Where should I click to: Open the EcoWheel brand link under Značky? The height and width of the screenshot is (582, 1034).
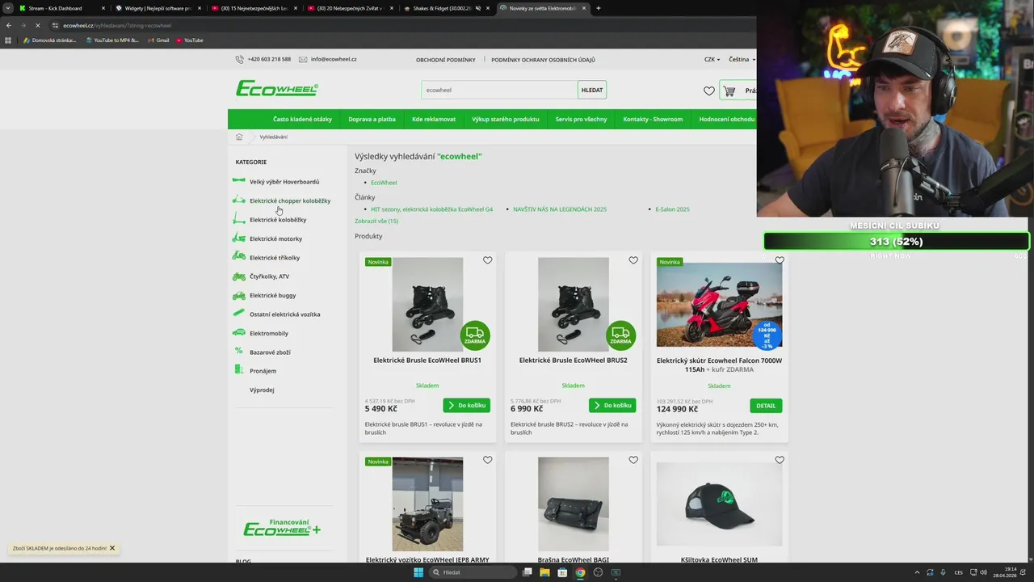[384, 183]
